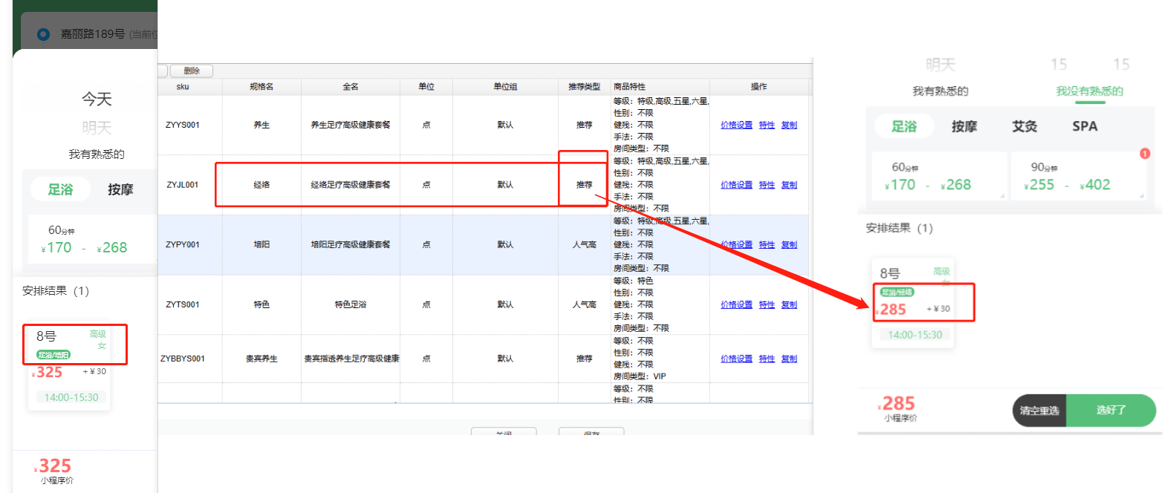Select 我有熟悉的 in the left phone screen

(97, 154)
